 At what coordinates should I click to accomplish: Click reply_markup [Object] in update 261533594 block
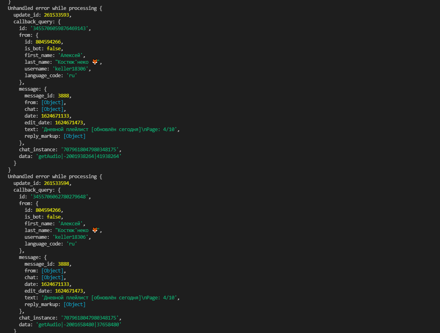coord(74,304)
